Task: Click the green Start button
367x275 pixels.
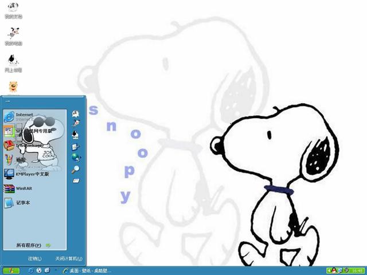Action: pos(11,270)
